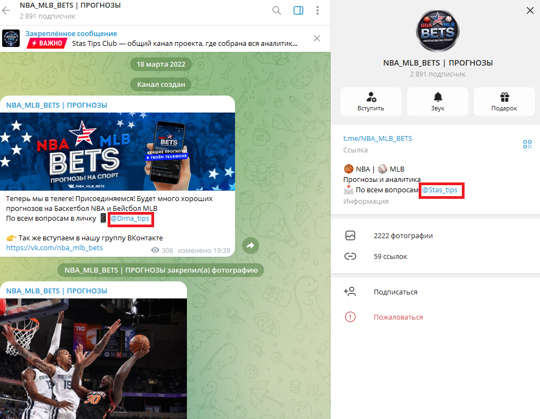The height and width of the screenshot is (419, 540).
Task: Toggle notifications with Звук bell button
Action: coord(438,102)
